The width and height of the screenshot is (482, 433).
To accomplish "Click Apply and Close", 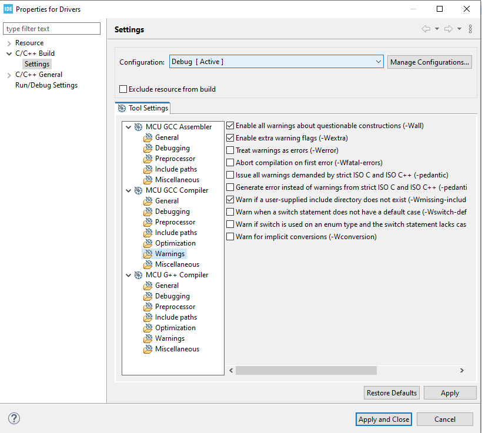I will 384,419.
